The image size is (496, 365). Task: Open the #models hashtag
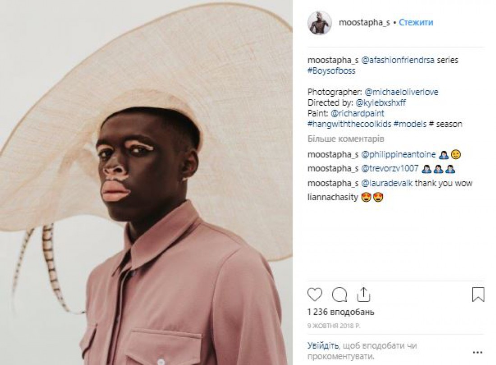(x=410, y=124)
